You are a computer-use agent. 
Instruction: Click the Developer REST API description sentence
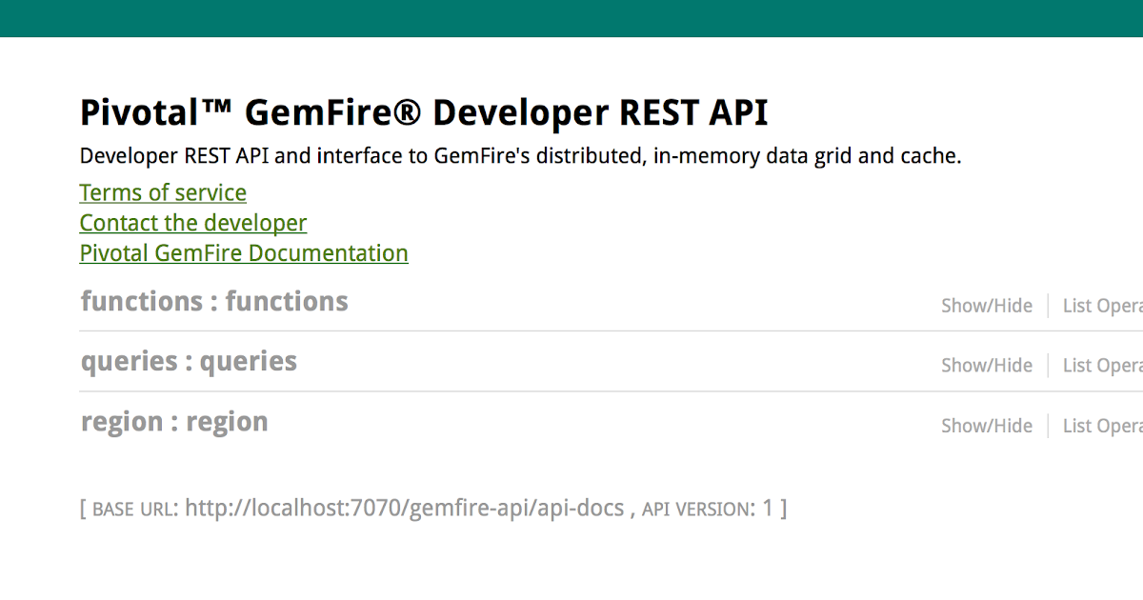pyautogui.click(x=520, y=156)
